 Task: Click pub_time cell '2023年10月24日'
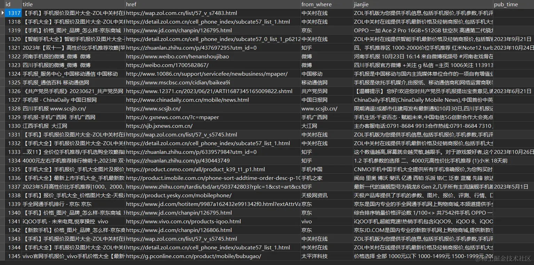tap(514, 48)
